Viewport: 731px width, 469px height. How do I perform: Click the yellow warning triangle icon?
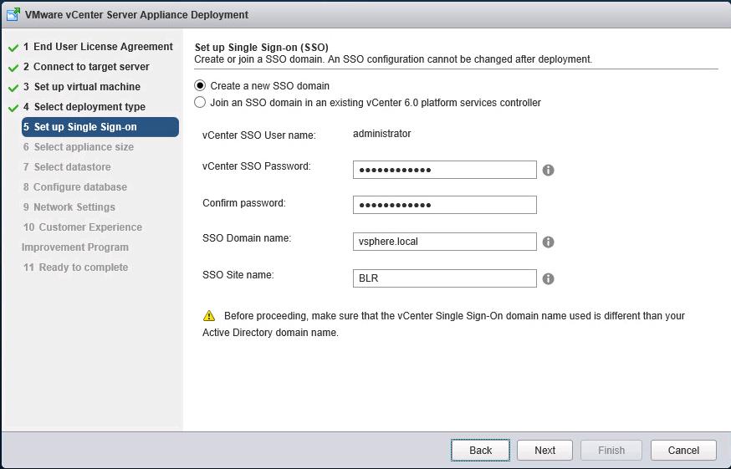click(209, 316)
